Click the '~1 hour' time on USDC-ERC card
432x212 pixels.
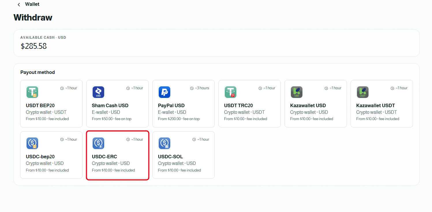coord(137,140)
